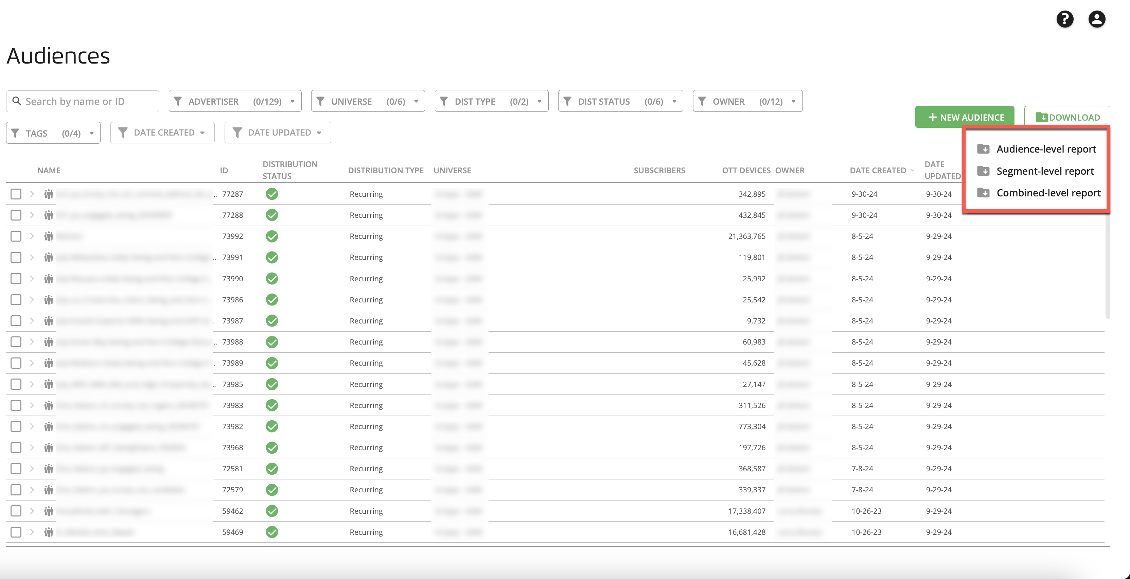Click the audience group icon in row 73991
This screenshot has width=1130, height=579.
point(49,257)
